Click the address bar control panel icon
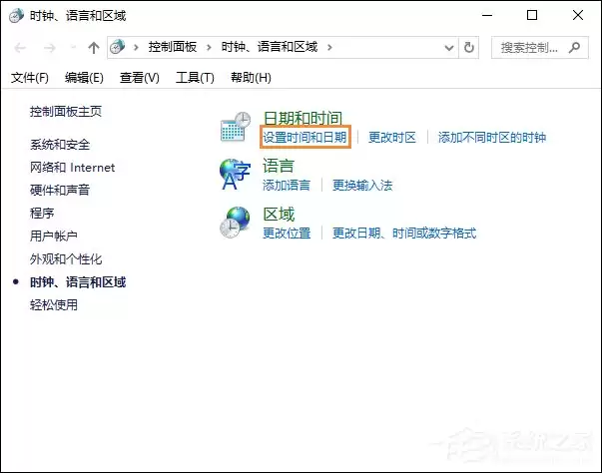Image resolution: width=602 pixels, height=473 pixels. tap(118, 47)
